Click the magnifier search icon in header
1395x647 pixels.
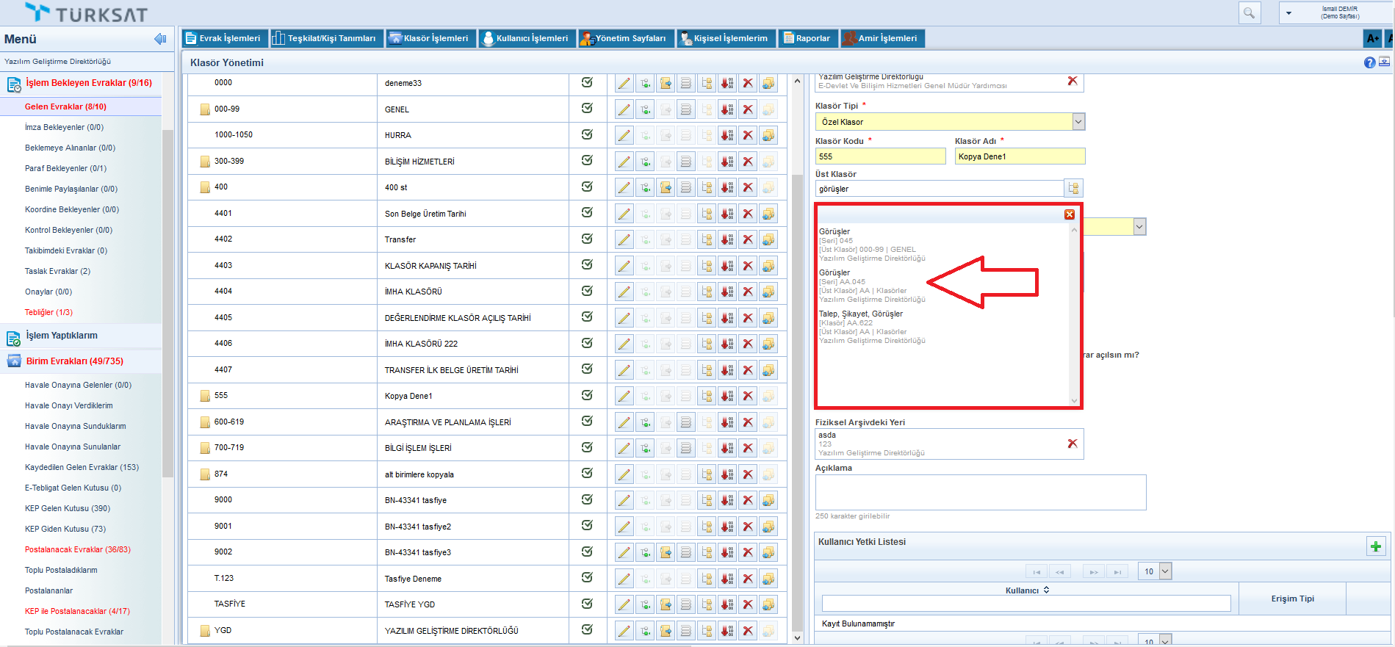1249,13
